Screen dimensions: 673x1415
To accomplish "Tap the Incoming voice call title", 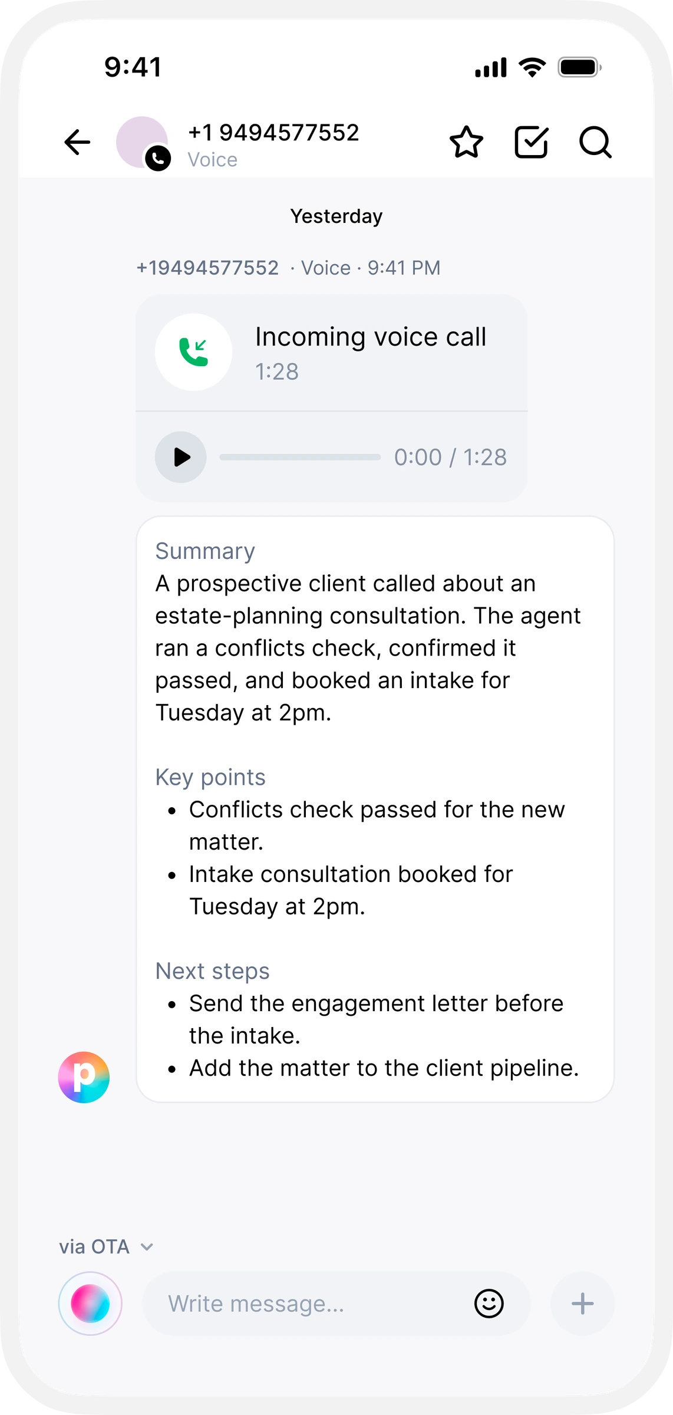I will pos(371,337).
